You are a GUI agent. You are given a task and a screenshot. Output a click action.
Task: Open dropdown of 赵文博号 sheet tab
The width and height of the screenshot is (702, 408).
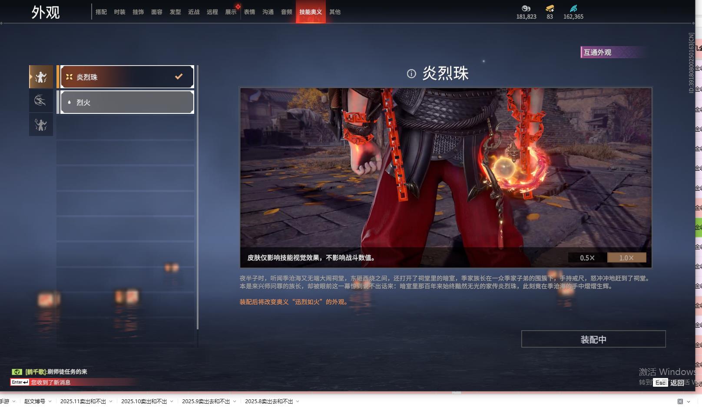click(50, 401)
